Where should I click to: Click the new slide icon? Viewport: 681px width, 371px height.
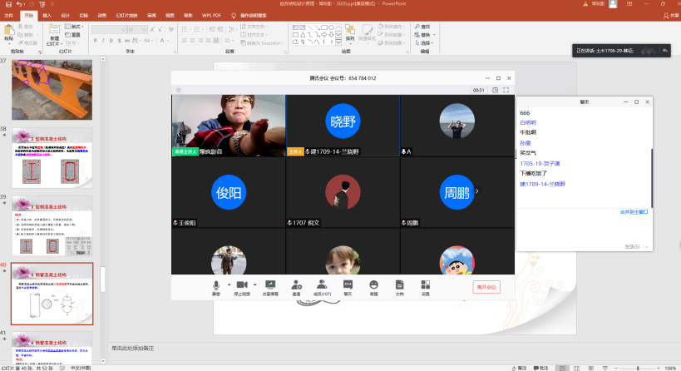pyautogui.click(x=54, y=30)
